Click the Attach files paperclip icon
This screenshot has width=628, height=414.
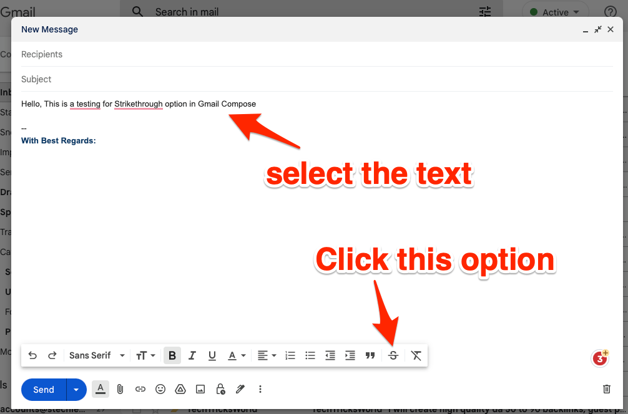pyautogui.click(x=120, y=389)
